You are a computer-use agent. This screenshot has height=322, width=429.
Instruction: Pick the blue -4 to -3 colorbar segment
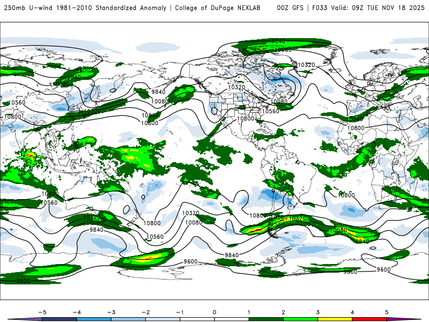tap(94, 319)
